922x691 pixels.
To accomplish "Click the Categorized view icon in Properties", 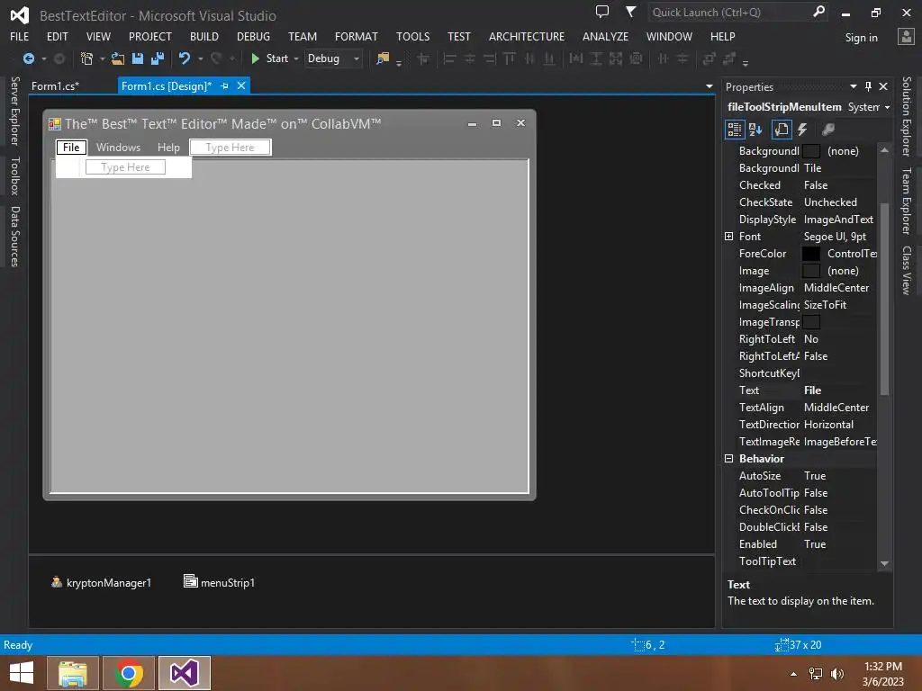I will [735, 130].
